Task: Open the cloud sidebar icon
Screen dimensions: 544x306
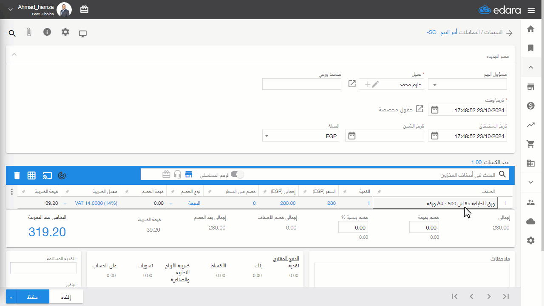Action: [530, 221]
